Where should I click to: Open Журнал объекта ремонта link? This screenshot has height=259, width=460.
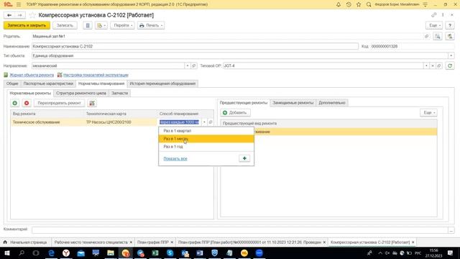click(x=32, y=75)
